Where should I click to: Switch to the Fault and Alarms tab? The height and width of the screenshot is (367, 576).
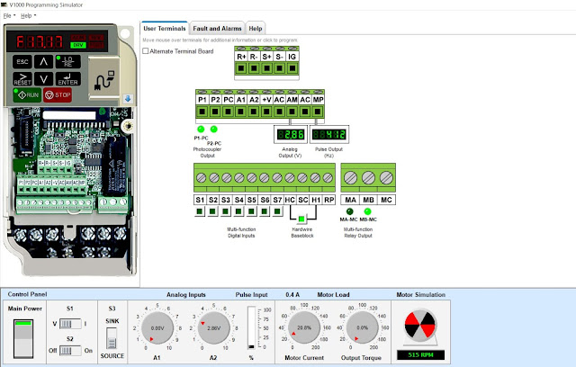click(x=217, y=28)
